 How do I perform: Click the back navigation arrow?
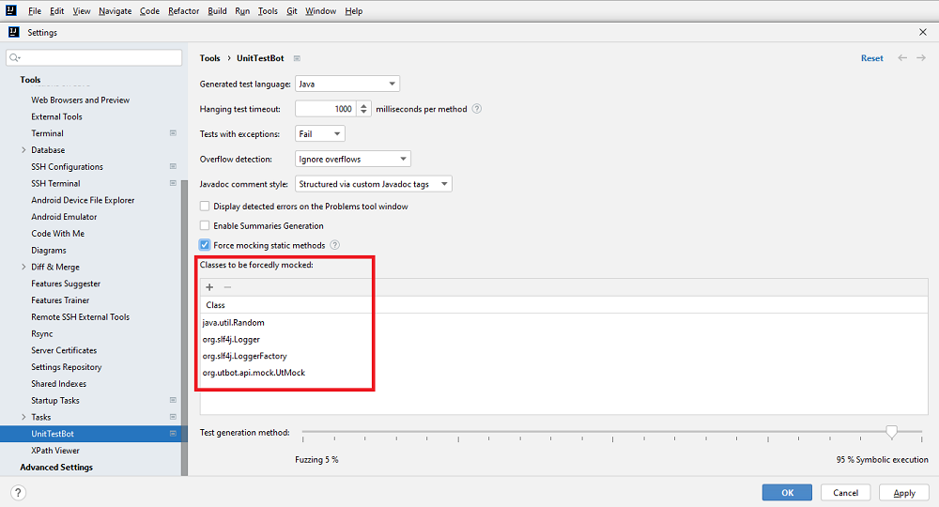(902, 58)
